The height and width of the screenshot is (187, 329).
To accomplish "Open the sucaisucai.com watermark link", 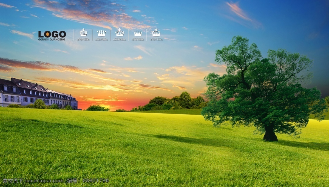I will coord(44,181).
